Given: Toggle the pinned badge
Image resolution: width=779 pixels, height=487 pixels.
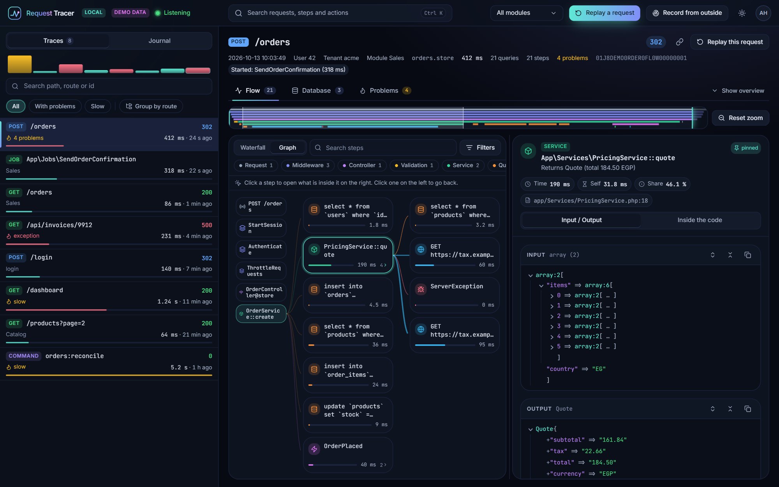Looking at the screenshot, I should click(x=746, y=148).
